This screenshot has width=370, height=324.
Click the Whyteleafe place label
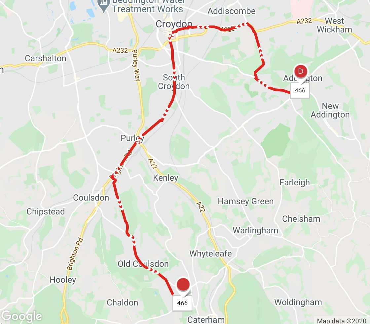pyautogui.click(x=210, y=254)
